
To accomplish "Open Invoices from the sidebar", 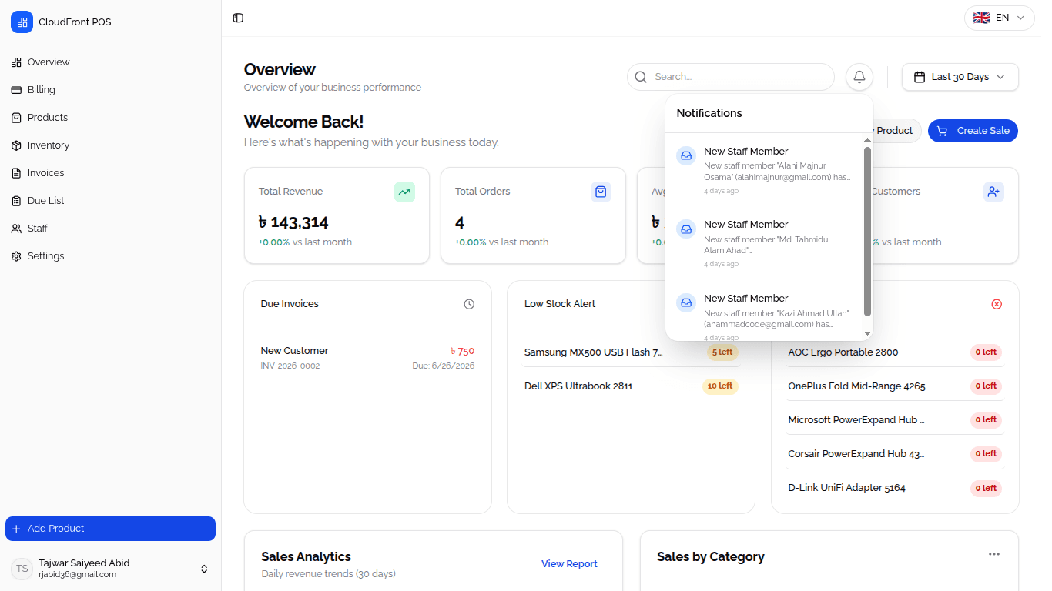I will click(110, 173).
